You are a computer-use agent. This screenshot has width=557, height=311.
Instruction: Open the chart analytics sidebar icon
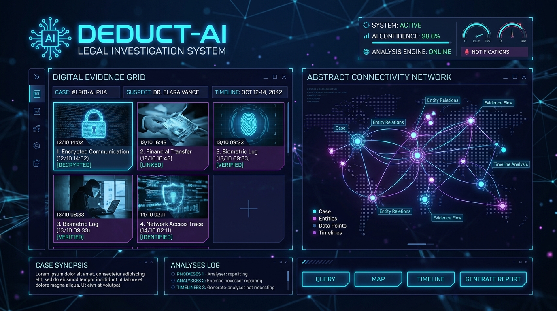(x=37, y=111)
